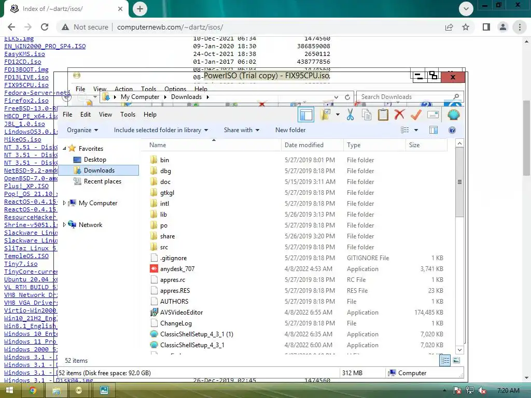The image size is (531, 398).
Task: Select the anydesk_707 application
Action: click(177, 269)
